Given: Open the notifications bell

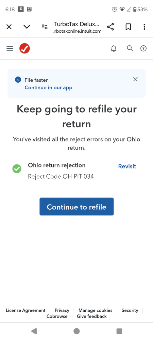Looking at the screenshot, I should coord(114,49).
